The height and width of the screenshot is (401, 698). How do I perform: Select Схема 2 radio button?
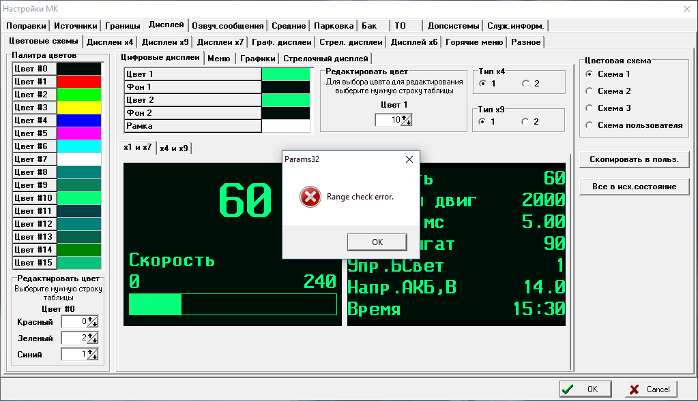pyautogui.click(x=590, y=91)
